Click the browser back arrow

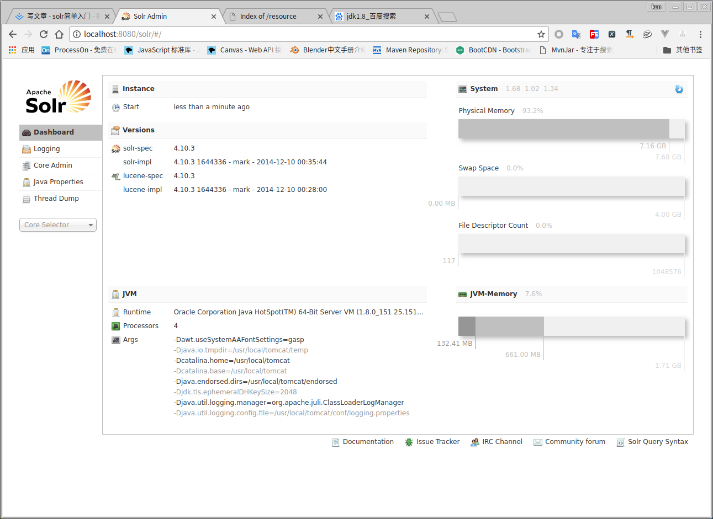(13, 34)
